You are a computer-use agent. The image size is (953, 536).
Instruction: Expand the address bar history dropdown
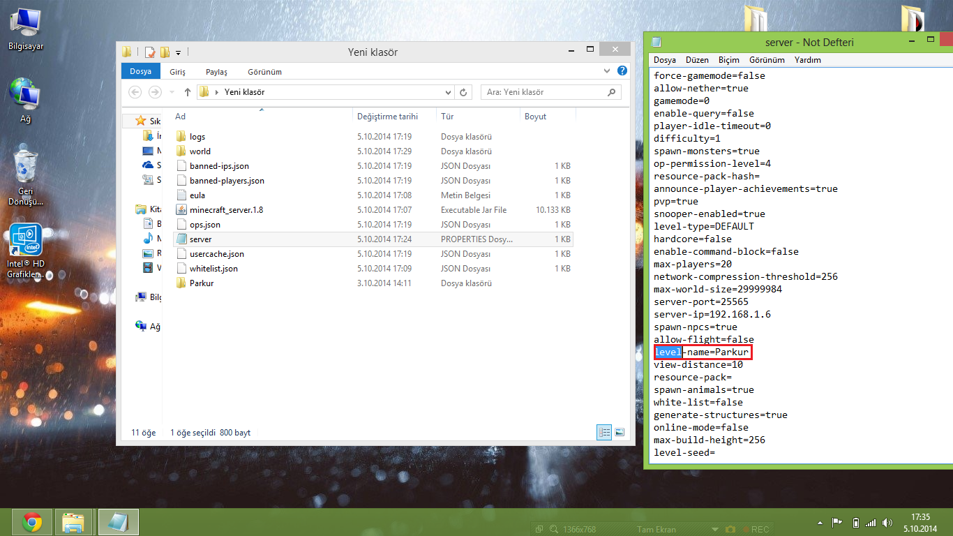(x=449, y=92)
